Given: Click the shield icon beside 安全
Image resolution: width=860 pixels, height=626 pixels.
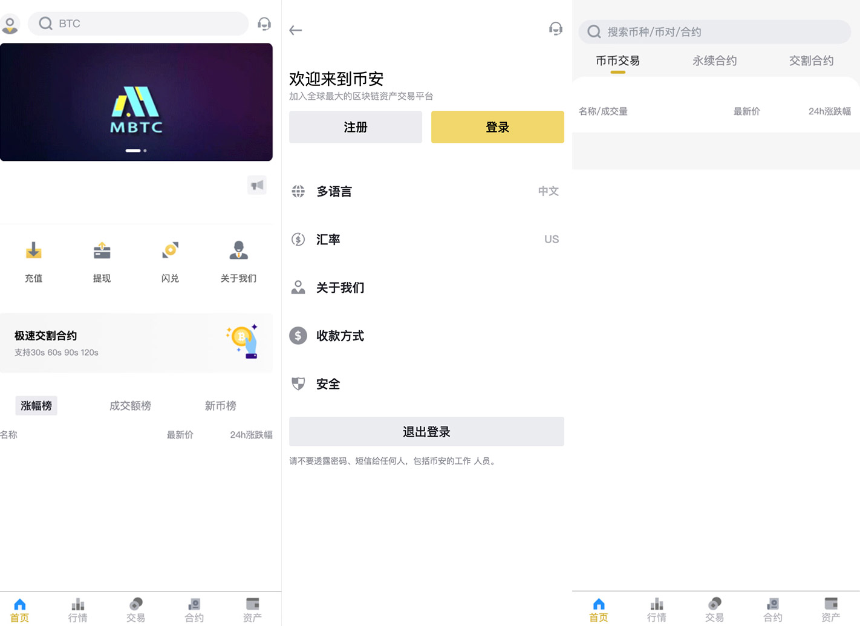Looking at the screenshot, I should pyautogui.click(x=298, y=384).
